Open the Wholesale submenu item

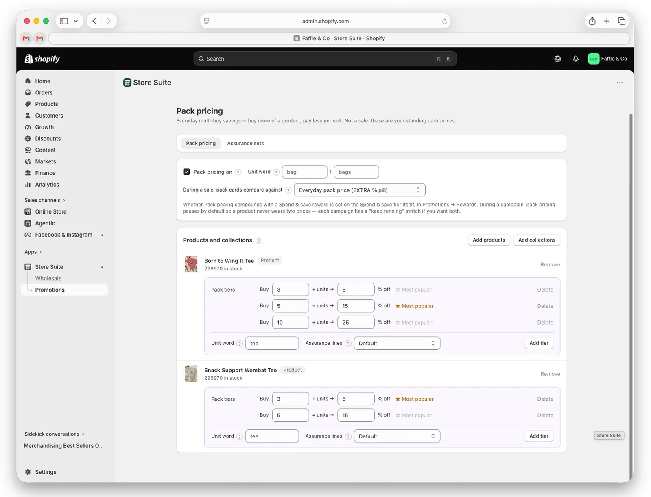[48, 279]
